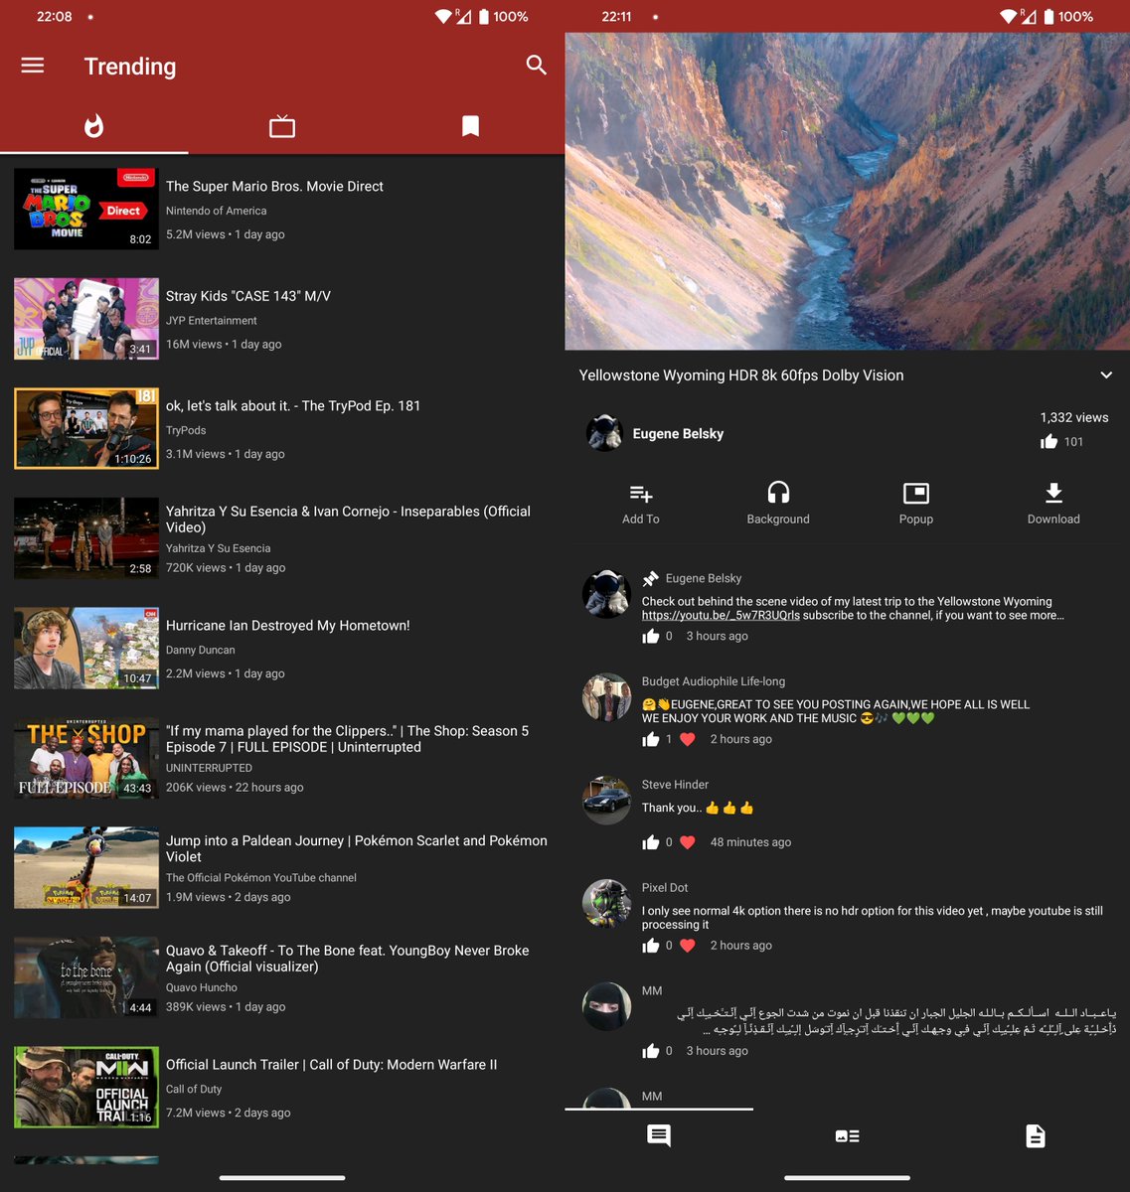Switch to the live TV channels tab
The image size is (1130, 1192).
(x=282, y=126)
